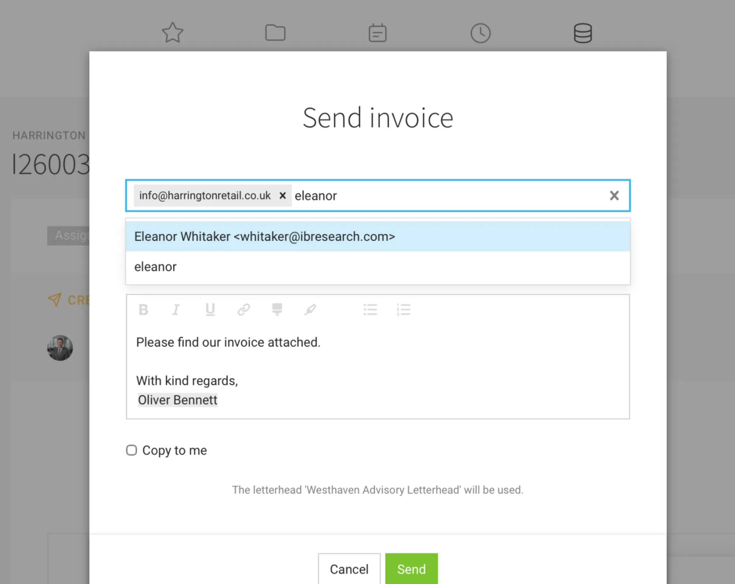Toggle bold formatting in editor

click(x=144, y=309)
